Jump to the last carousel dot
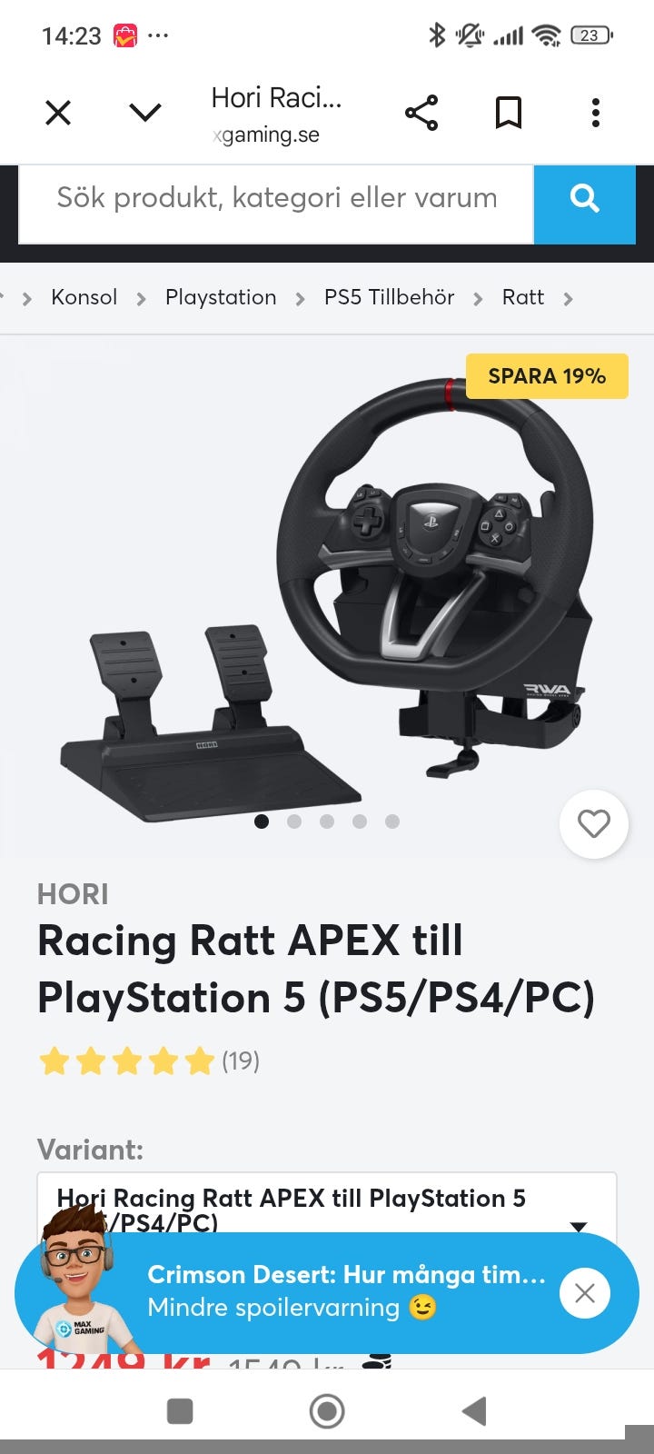This screenshot has height=1454, width=654. pyautogui.click(x=392, y=822)
